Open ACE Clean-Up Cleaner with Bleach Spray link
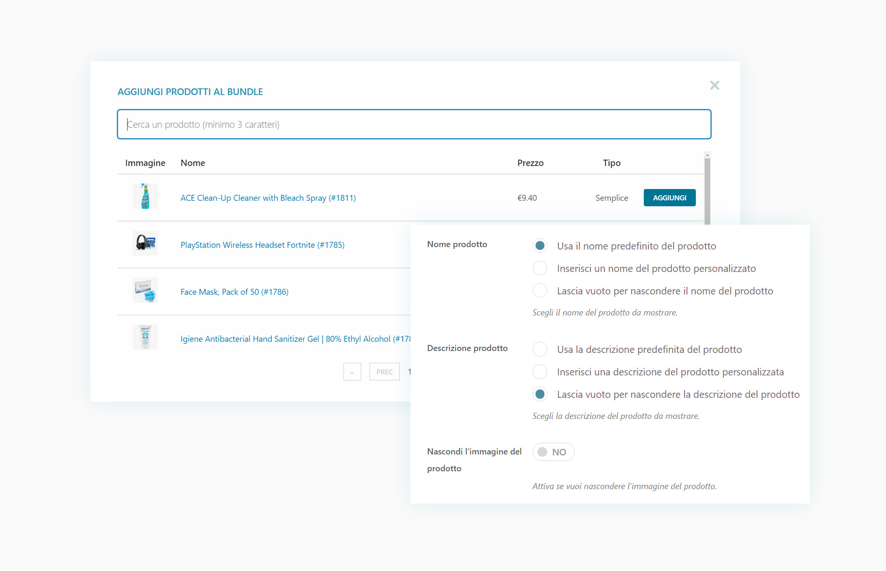886x571 pixels. [x=268, y=198]
